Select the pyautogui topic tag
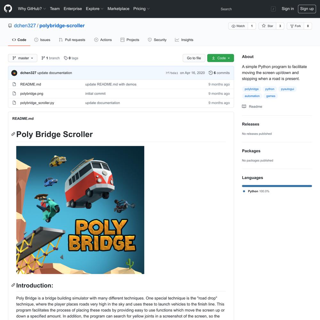The height and width of the screenshot is (320, 320). [x=287, y=89]
